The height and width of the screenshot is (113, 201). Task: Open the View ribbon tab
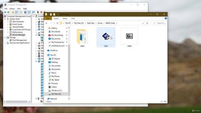(x=73, y=19)
